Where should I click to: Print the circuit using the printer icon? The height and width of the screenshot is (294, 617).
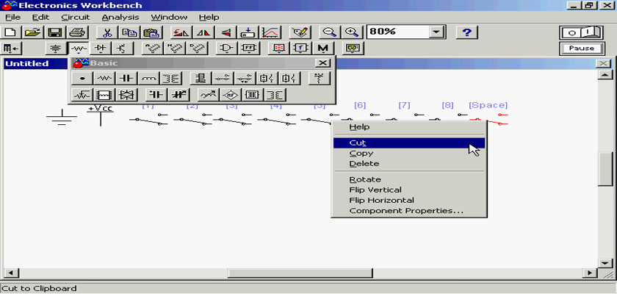click(x=78, y=32)
